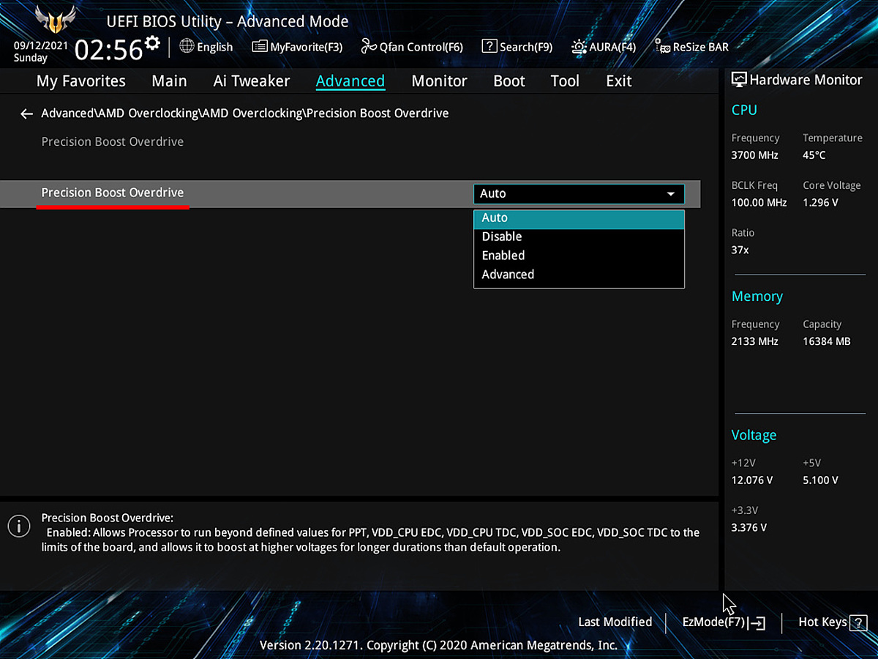Click the Ratio value 37x
Viewport: 878px width, 659px height.
point(740,250)
